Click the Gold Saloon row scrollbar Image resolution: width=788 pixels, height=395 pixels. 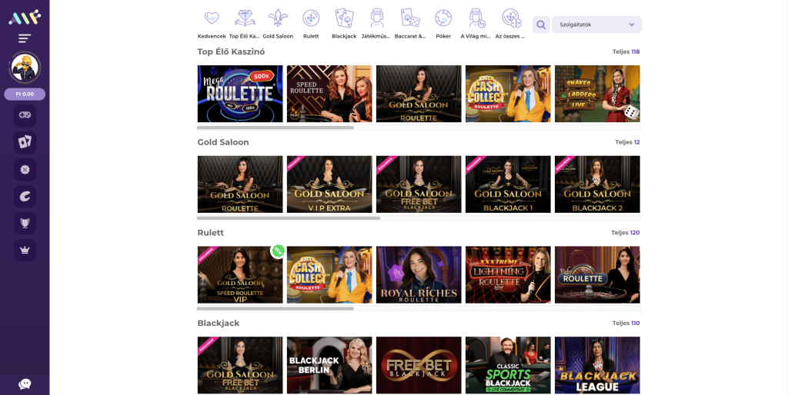289,217
